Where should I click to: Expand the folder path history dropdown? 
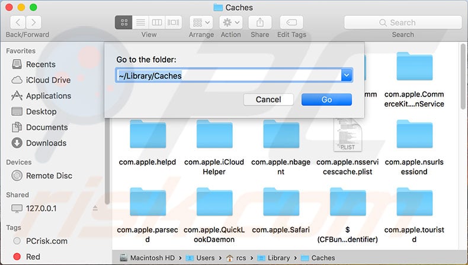pos(347,75)
